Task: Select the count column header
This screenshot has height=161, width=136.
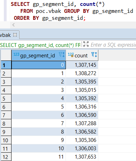Action: coord(82,55)
